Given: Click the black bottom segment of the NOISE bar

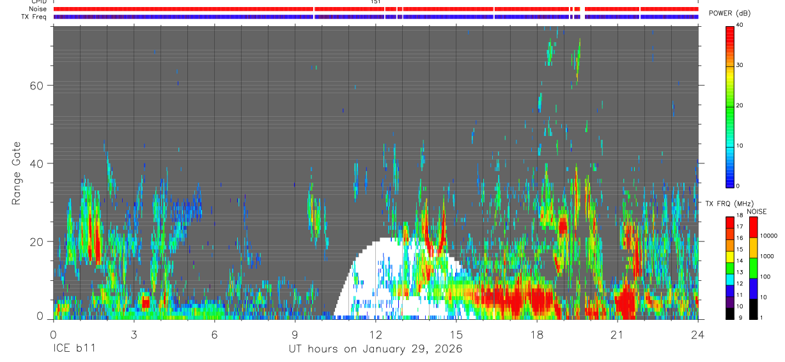Looking at the screenshot, I should click(752, 308).
